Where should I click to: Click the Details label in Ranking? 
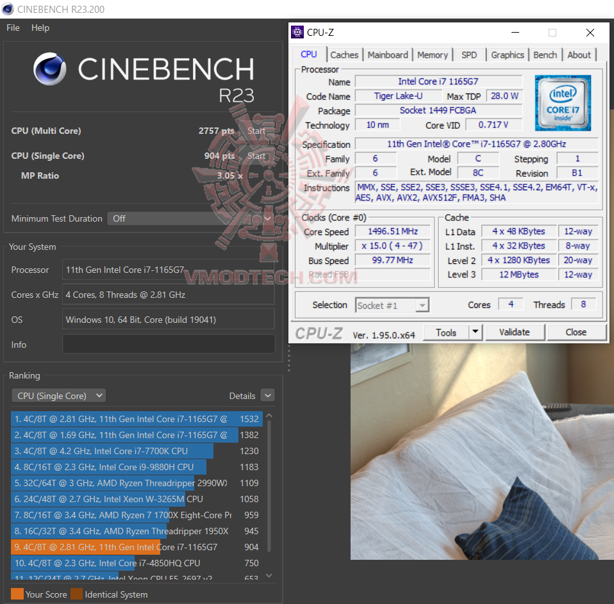tap(242, 396)
